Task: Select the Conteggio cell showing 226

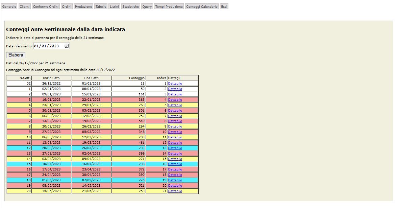Action: [128, 180]
